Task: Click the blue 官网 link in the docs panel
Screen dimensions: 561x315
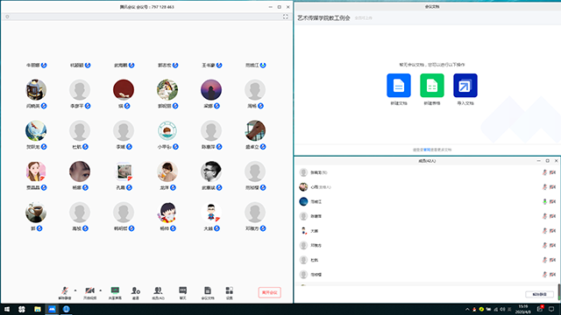Action: point(427,150)
